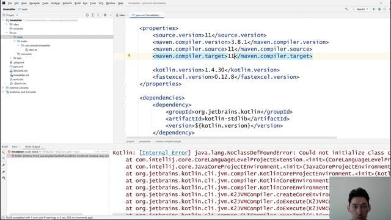Screen dimensions: 391x220
Task: Click the pin tab icon in Build panel
Action: [x=4, y=172]
